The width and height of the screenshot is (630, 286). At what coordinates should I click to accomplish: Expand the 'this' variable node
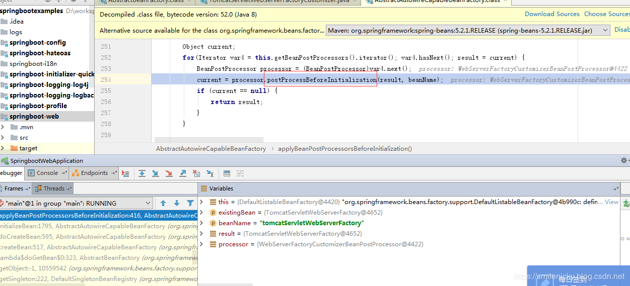202,202
